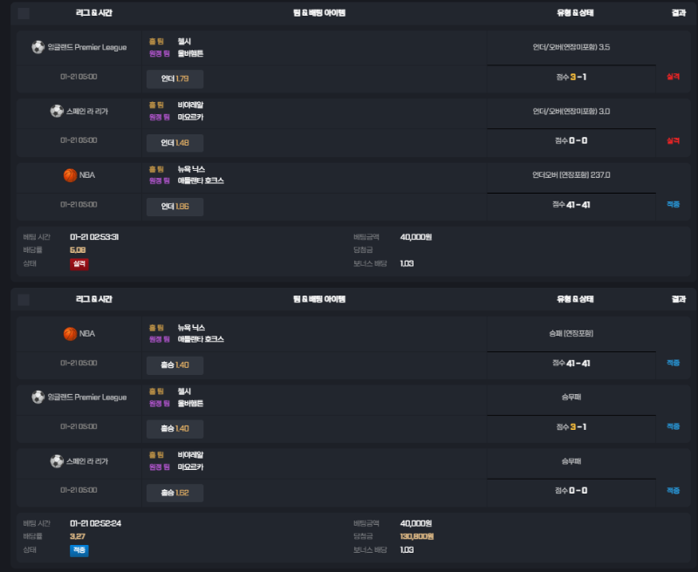
Task: Click soccer ball icon for second slip Premier League
Action: click(38, 397)
